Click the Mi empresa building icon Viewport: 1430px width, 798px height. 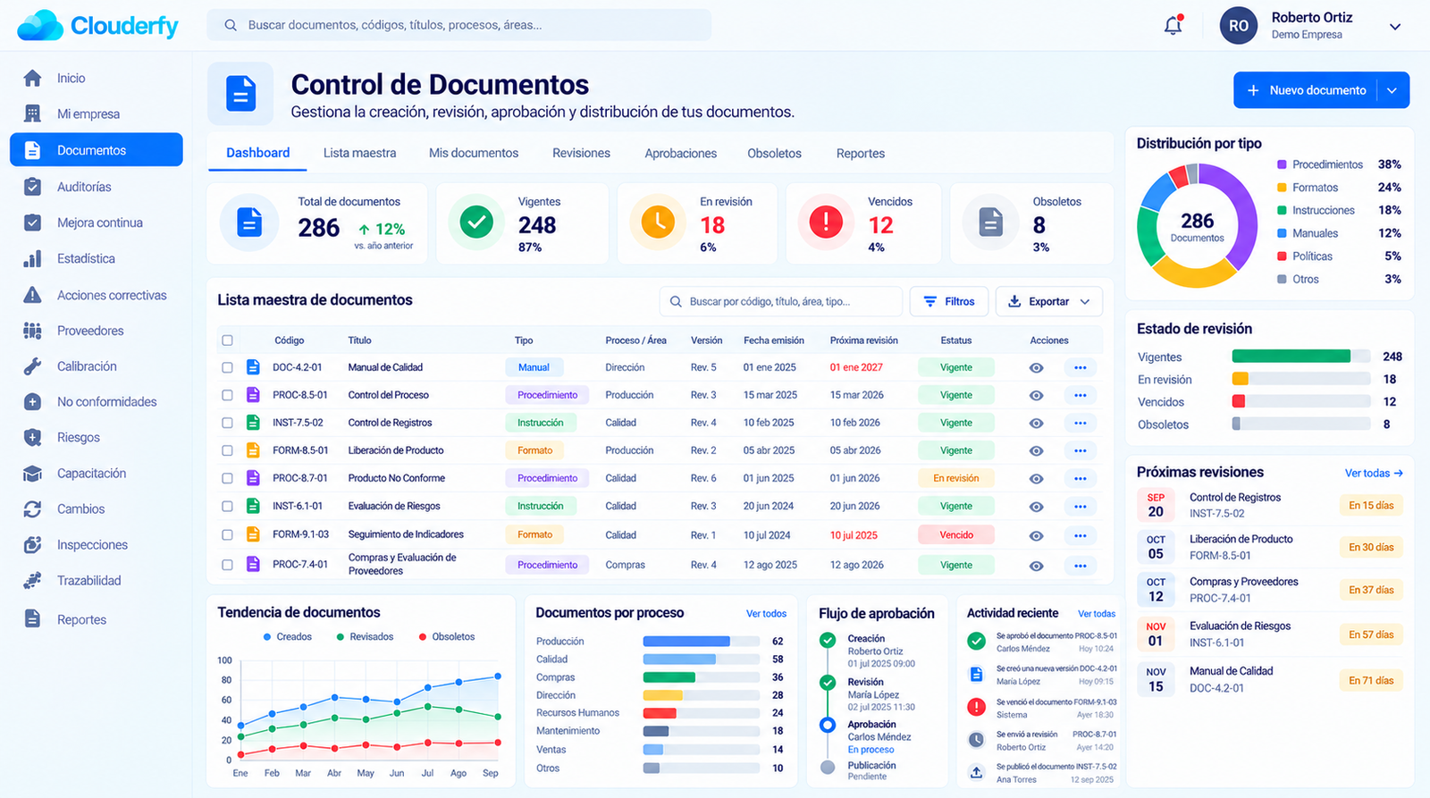point(32,113)
